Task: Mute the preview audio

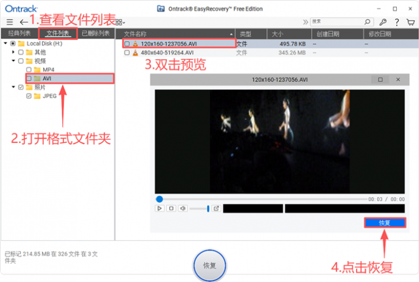Action: coord(183,208)
